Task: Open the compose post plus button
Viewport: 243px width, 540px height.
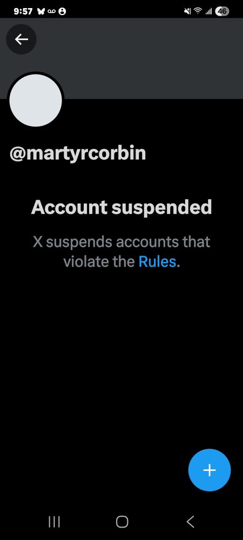Action: point(210,470)
